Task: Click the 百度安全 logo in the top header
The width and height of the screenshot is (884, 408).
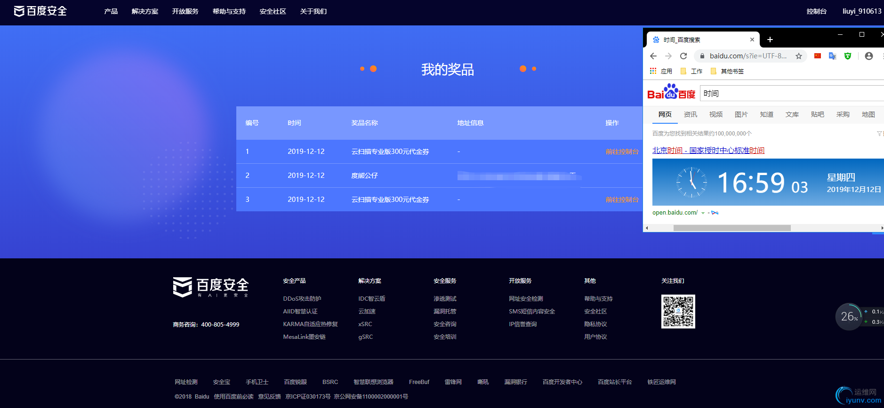Action: (x=40, y=11)
